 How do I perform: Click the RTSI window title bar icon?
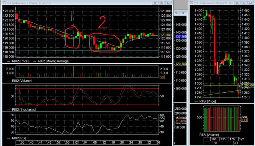[192, 3]
